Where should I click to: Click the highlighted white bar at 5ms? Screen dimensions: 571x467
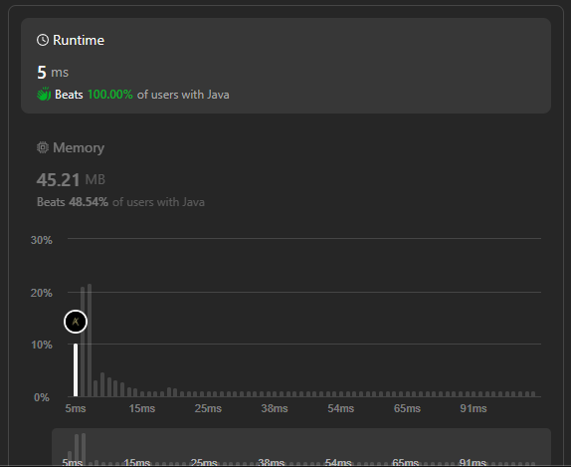(x=76, y=370)
